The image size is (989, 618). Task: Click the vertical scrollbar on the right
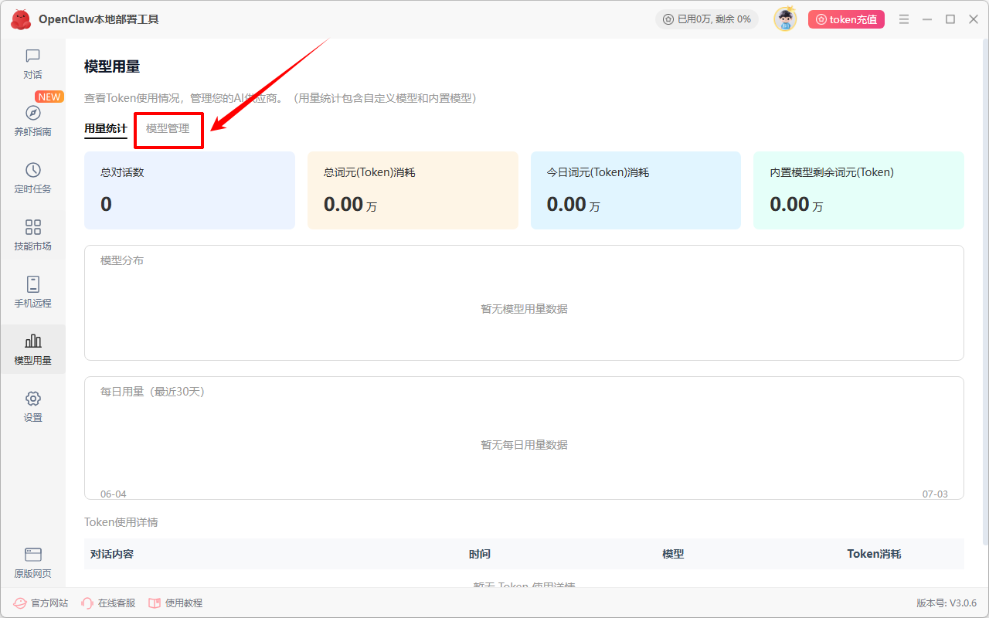(x=984, y=294)
